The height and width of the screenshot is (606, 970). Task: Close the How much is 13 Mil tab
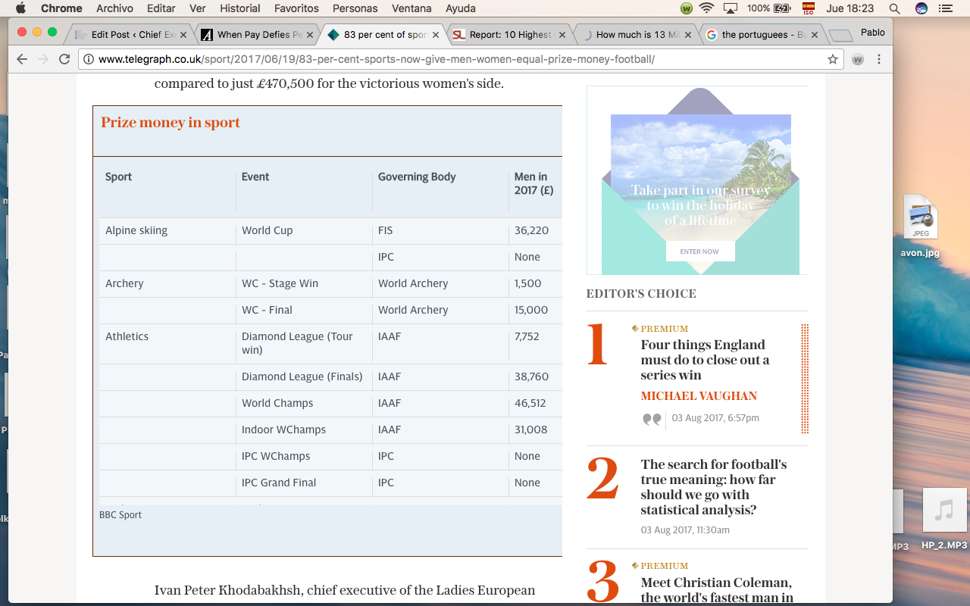click(x=689, y=35)
